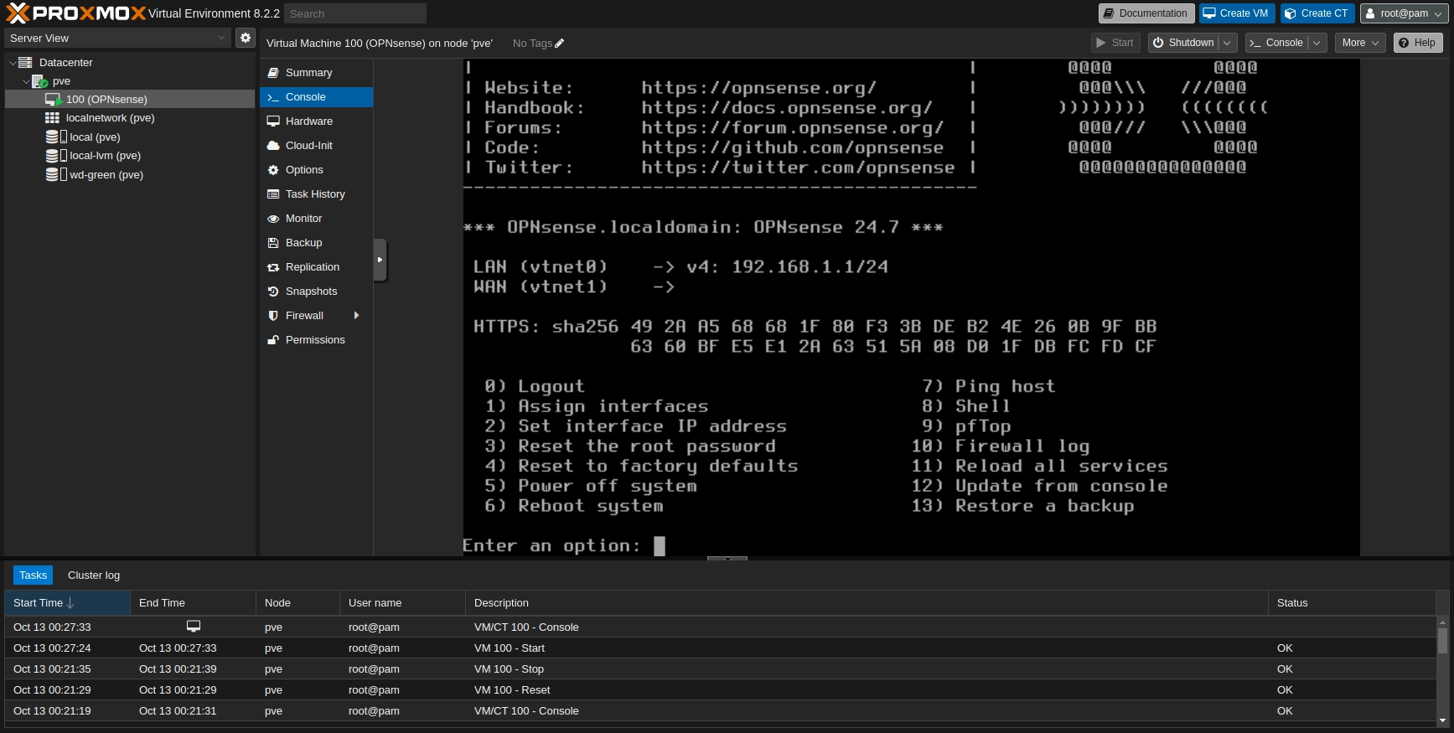1454x733 pixels.
Task: Sort by User name column header
Action: coord(402,603)
